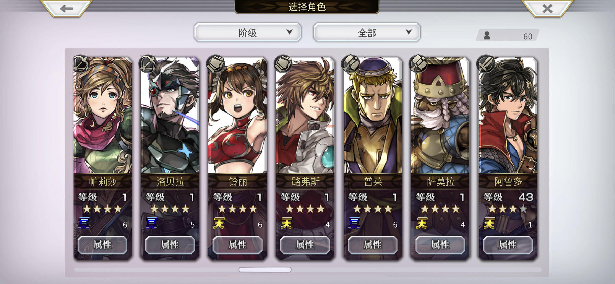
Task: Click the hammer weapon icon on 普莱's card
Action: tap(351, 64)
